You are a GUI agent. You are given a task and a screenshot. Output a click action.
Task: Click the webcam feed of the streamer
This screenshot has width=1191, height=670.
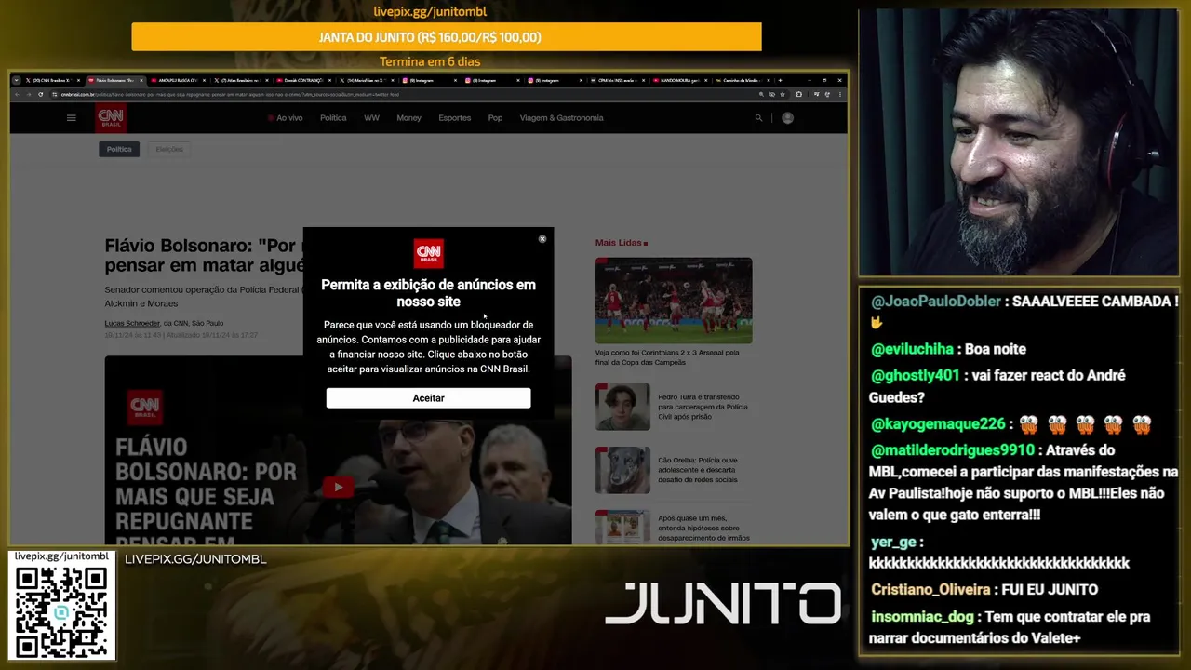coord(1018,142)
